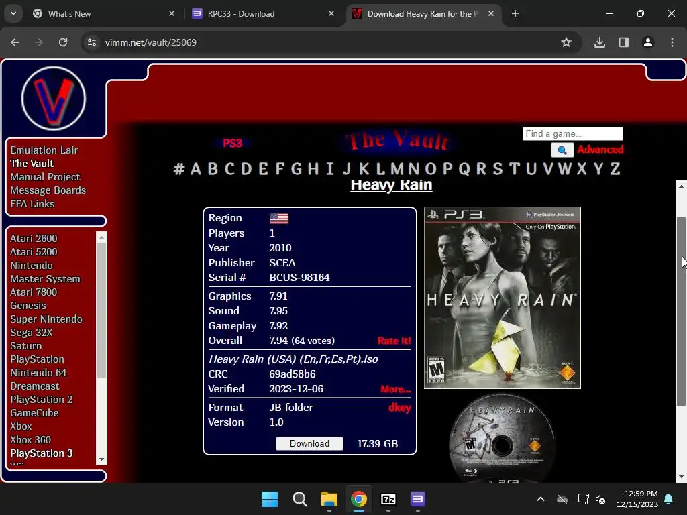Click the notification bell in taskbar
This screenshot has height=515, width=687.
click(669, 499)
